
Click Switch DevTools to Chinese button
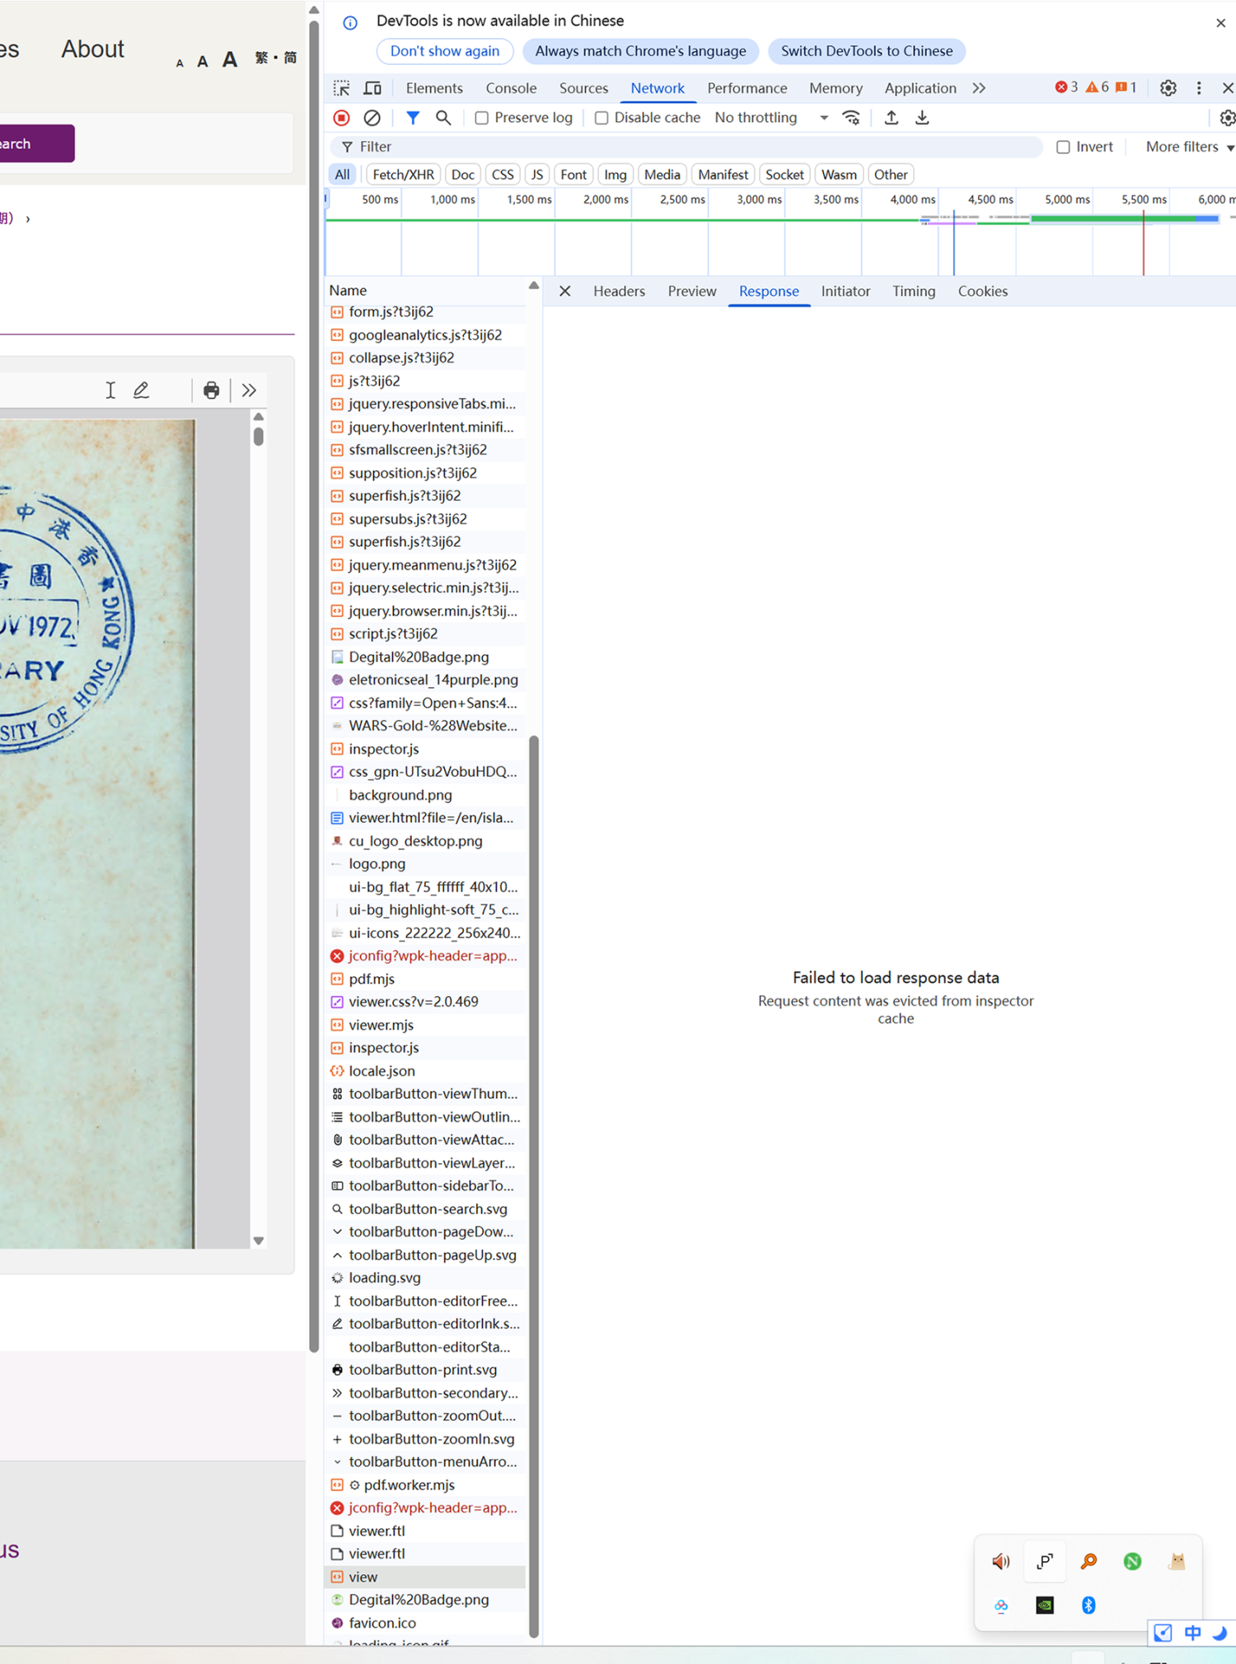(x=866, y=51)
